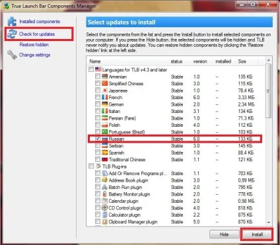Click the Batch Run plugin icon
The image size is (280, 245).
tap(105, 187)
